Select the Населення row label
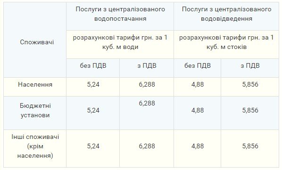 click(x=35, y=84)
